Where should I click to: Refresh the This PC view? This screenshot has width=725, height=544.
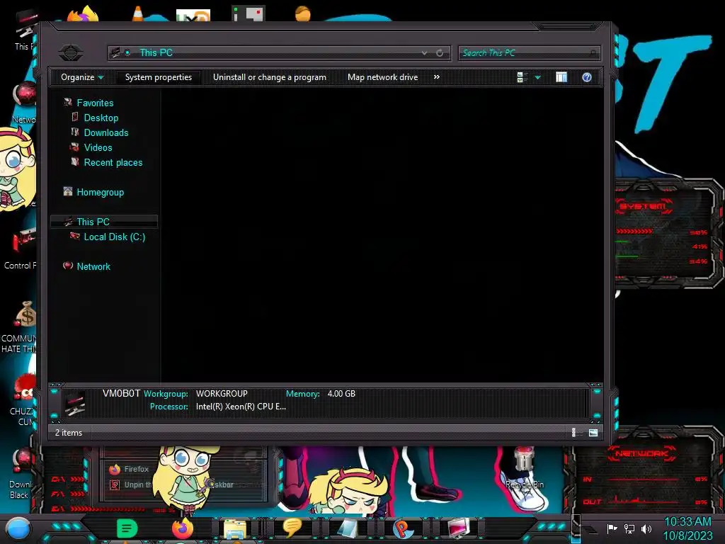pos(440,52)
